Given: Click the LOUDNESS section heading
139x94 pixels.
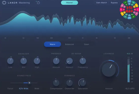Looking at the screenshot, I should pyautogui.click(x=109, y=54).
